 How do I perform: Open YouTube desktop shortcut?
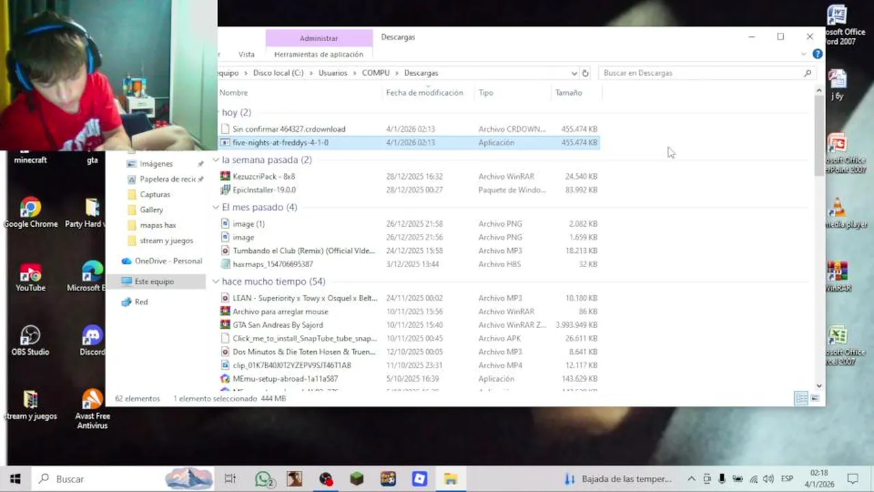(x=30, y=277)
